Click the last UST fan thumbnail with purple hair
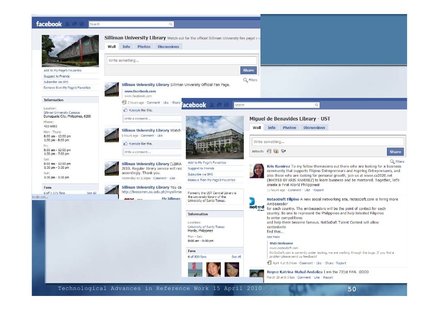The image size is (439, 310). (x=232, y=270)
